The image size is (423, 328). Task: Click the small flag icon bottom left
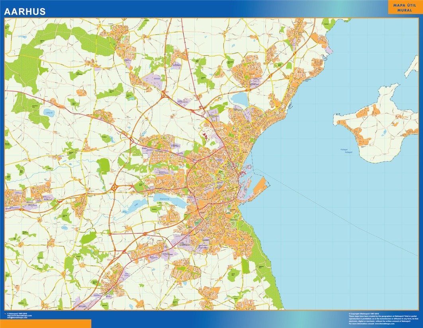click(6, 313)
